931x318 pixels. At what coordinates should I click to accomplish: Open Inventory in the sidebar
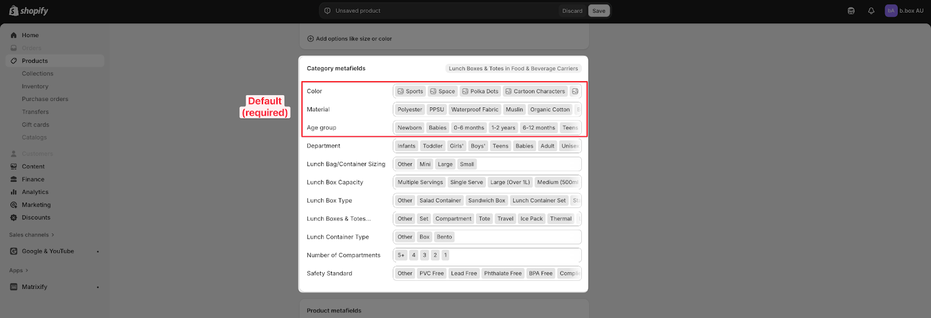click(35, 86)
